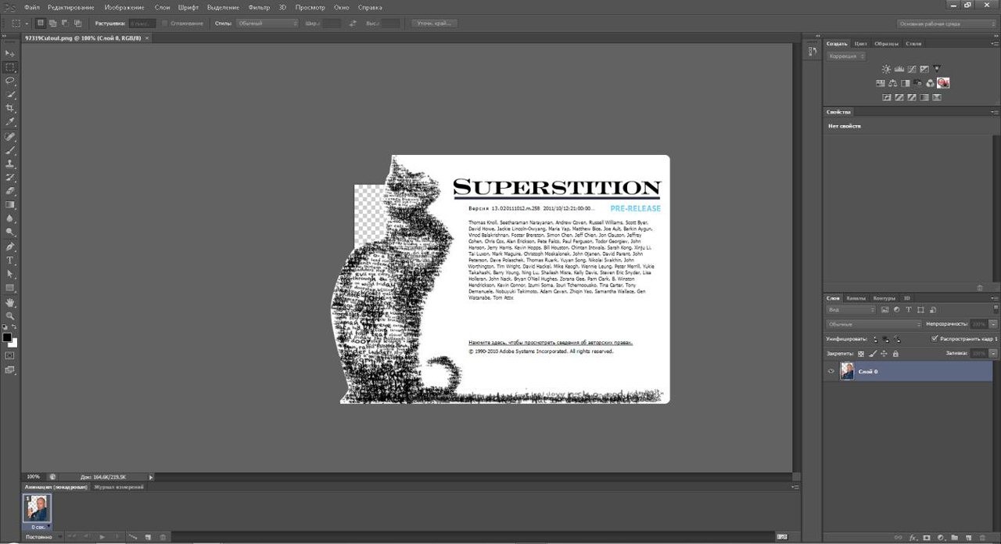The height and width of the screenshot is (544, 1001).
Task: Click the Растушевка input field
Action: (142, 23)
